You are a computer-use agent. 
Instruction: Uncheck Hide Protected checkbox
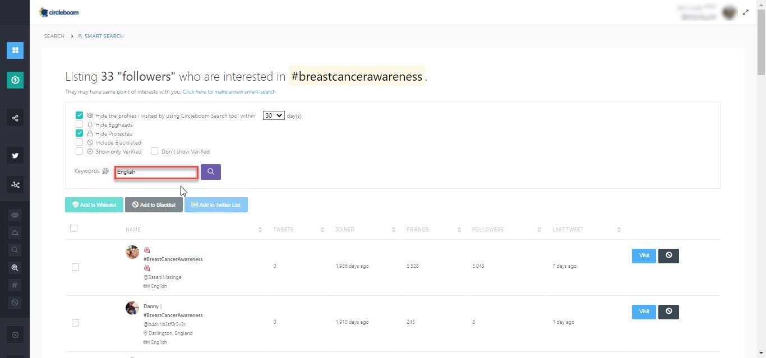point(79,133)
